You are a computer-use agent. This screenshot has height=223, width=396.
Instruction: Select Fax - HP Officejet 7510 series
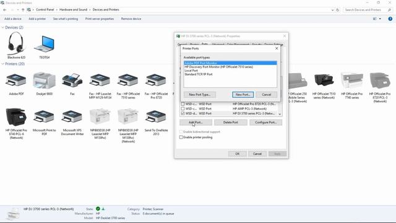pyautogui.click(x=128, y=86)
